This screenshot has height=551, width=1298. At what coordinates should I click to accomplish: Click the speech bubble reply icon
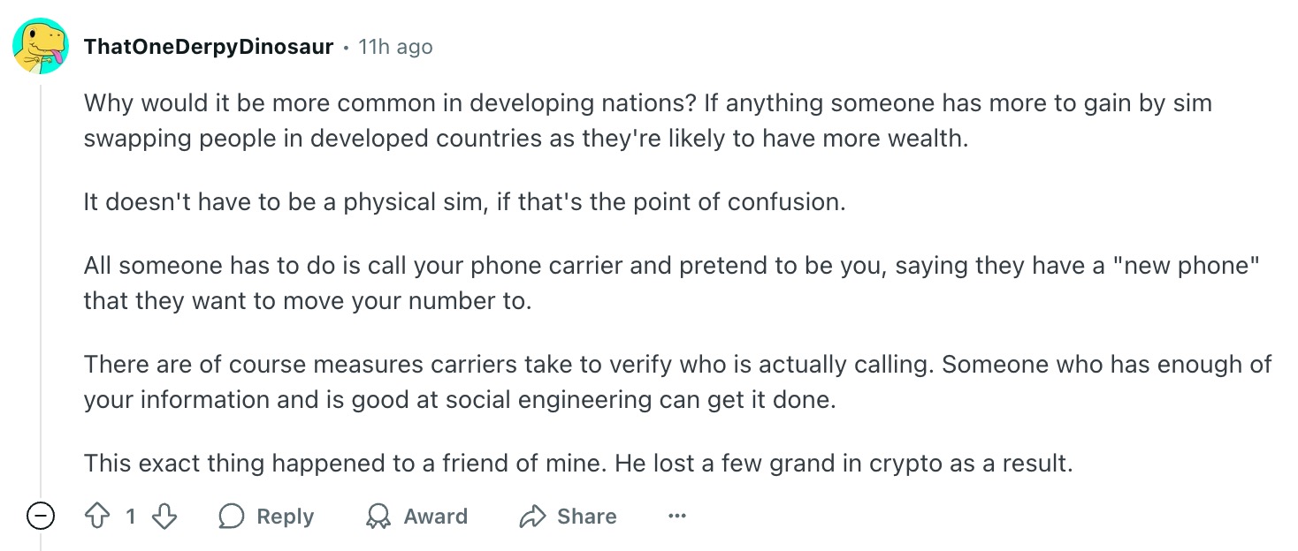pos(232,517)
